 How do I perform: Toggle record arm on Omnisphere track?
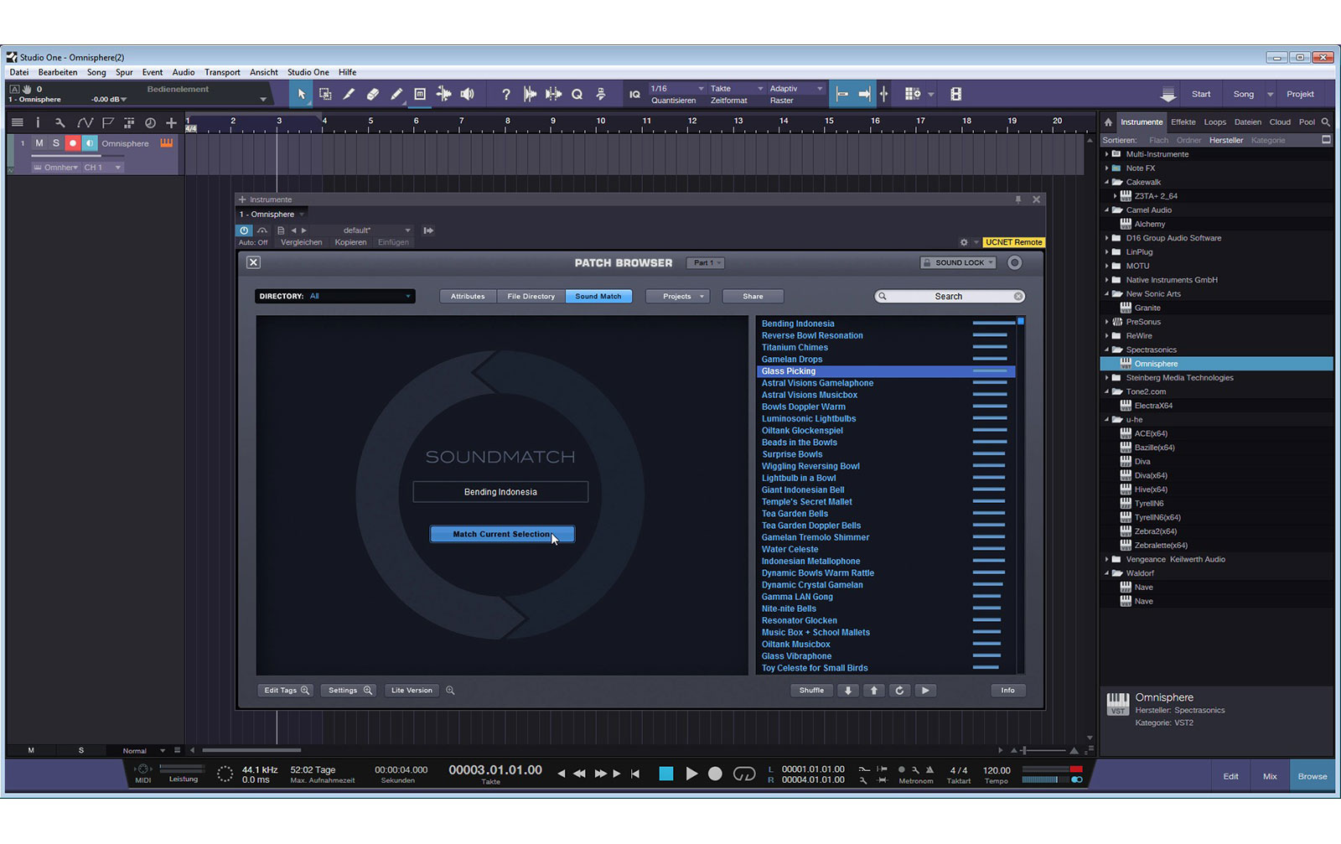pyautogui.click(x=73, y=143)
